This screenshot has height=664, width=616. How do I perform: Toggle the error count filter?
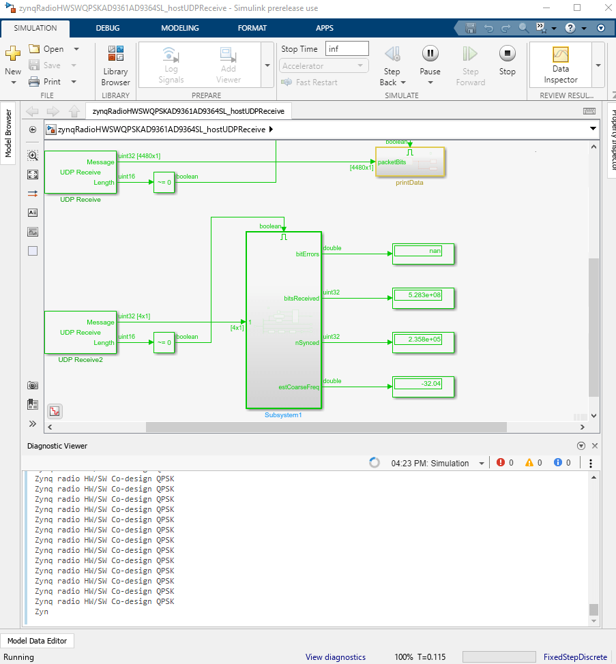tap(505, 463)
